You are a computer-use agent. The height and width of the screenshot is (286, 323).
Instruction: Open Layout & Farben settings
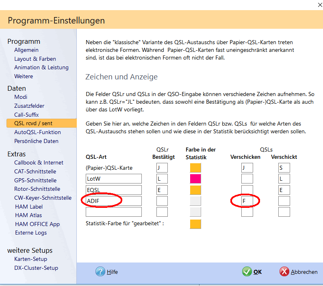click(x=35, y=59)
